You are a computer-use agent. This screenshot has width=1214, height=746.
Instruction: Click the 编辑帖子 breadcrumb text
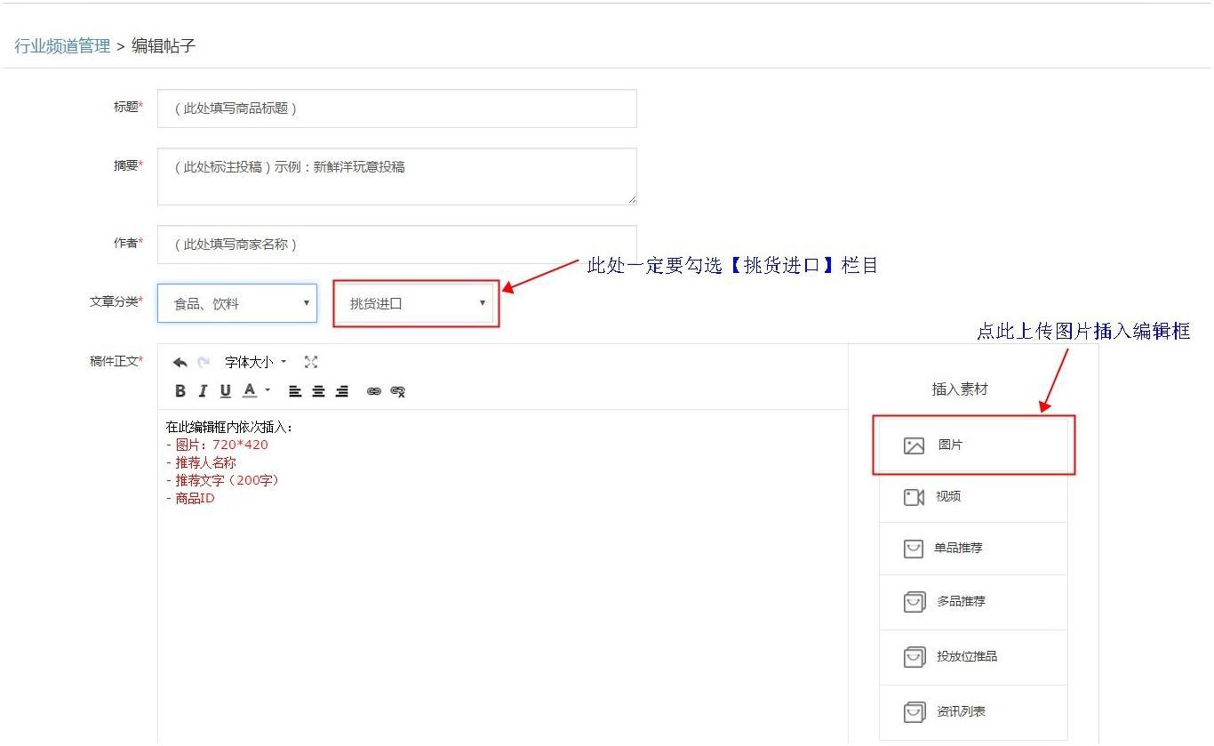(x=164, y=46)
